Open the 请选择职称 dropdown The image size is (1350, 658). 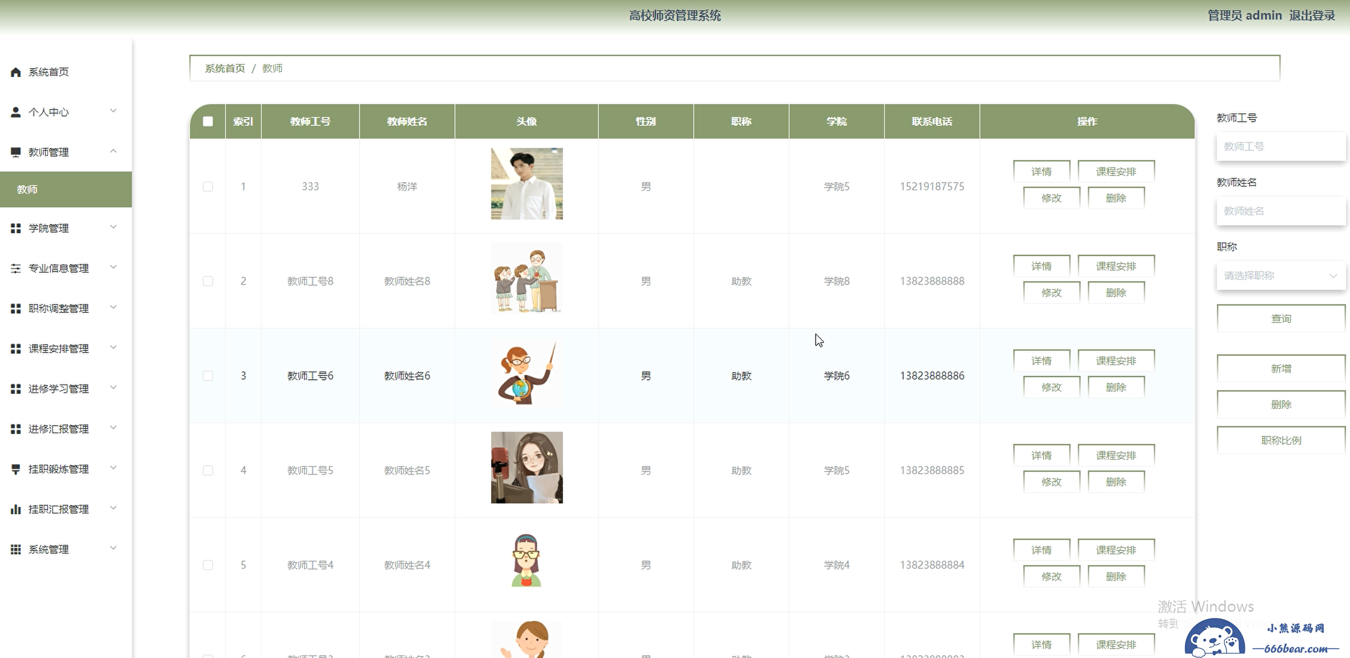1281,275
